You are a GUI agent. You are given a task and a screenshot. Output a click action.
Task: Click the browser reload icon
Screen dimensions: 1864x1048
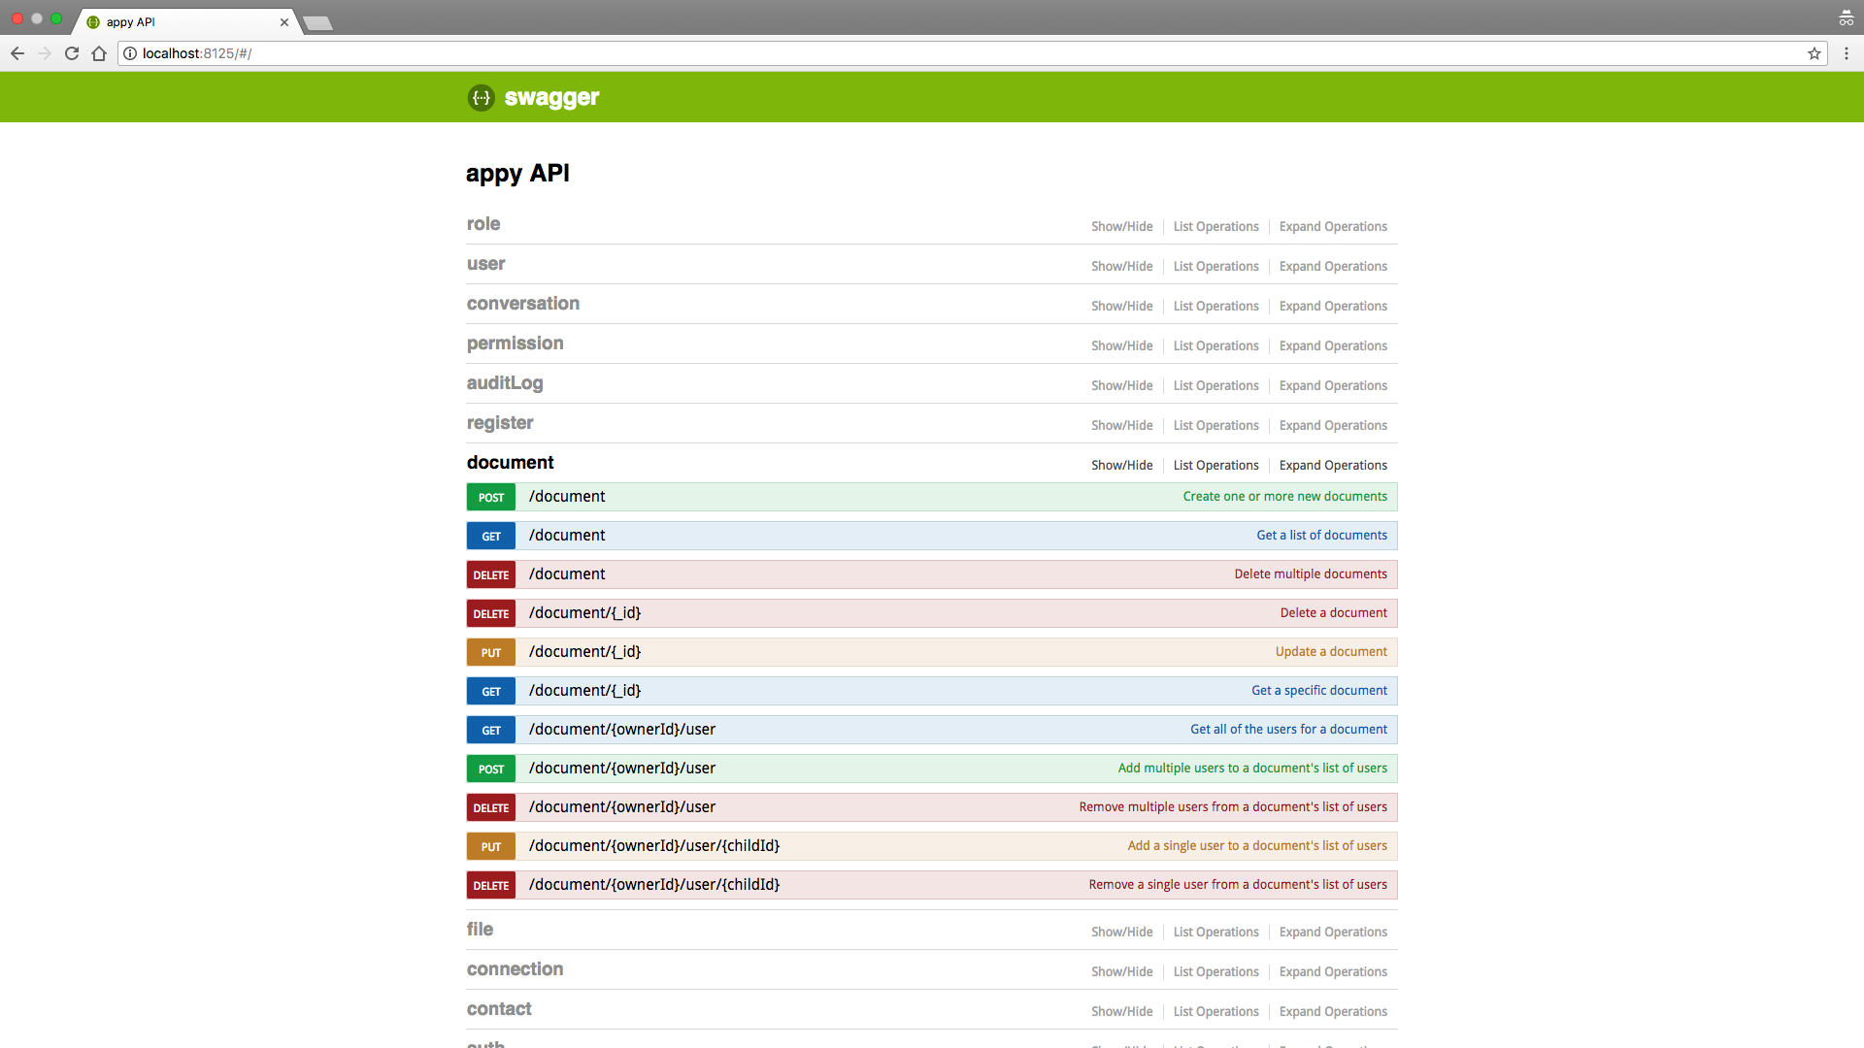[72, 53]
